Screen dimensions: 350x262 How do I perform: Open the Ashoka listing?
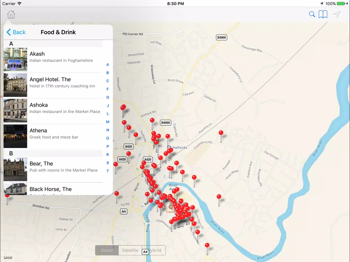pyautogui.click(x=53, y=111)
